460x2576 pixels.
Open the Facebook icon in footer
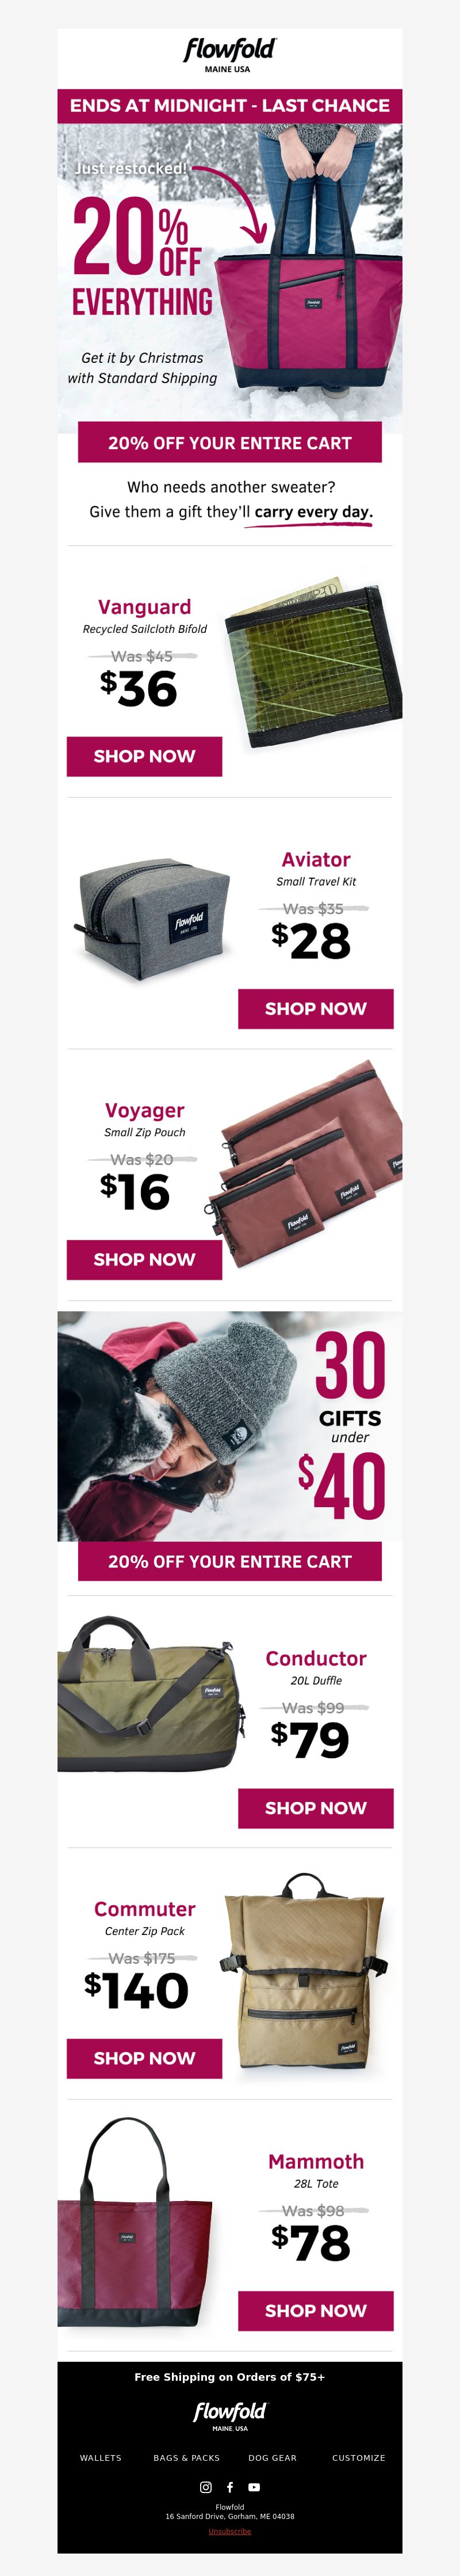[x=229, y=2486]
